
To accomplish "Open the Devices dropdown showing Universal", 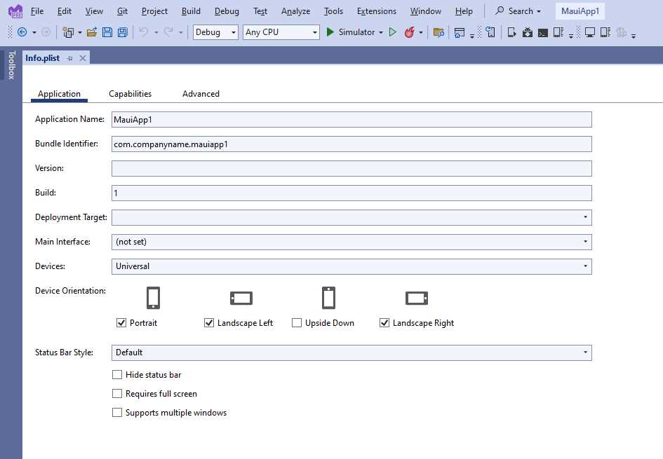I will tap(585, 266).
